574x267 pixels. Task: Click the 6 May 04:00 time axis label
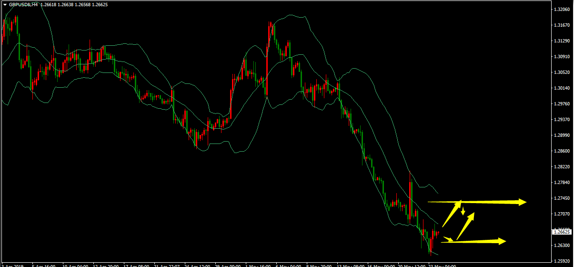pos(288,265)
